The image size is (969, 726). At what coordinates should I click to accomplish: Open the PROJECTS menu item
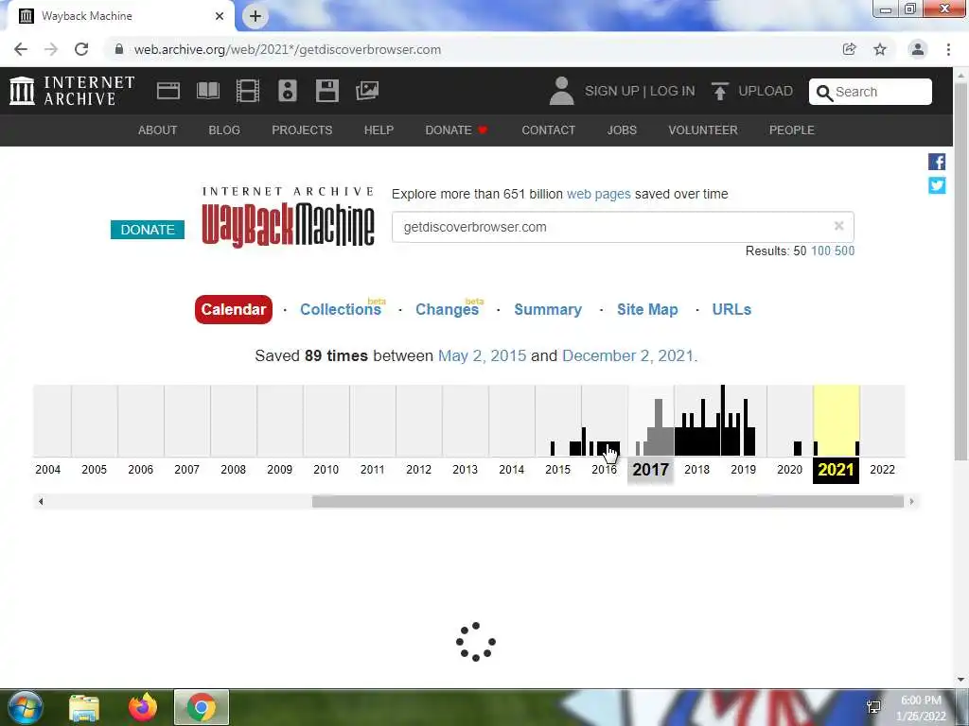tap(302, 130)
